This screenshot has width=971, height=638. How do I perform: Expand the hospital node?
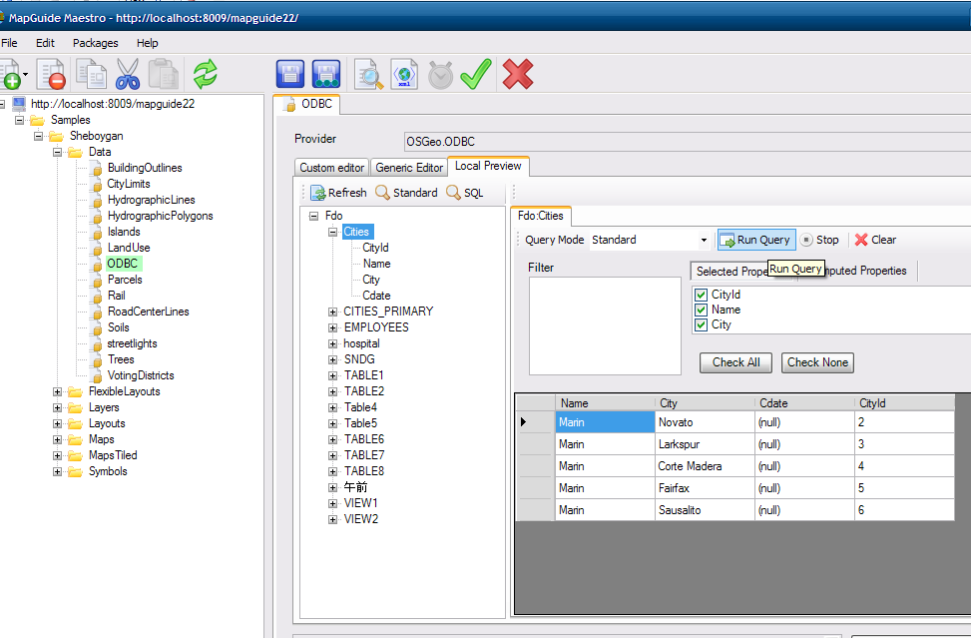(332, 343)
